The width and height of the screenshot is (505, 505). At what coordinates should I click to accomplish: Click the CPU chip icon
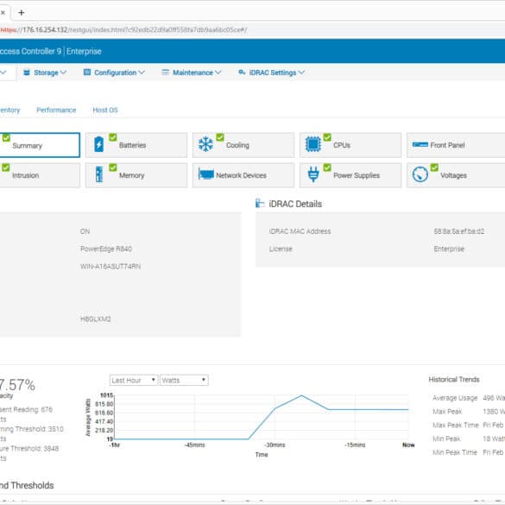pyautogui.click(x=312, y=144)
